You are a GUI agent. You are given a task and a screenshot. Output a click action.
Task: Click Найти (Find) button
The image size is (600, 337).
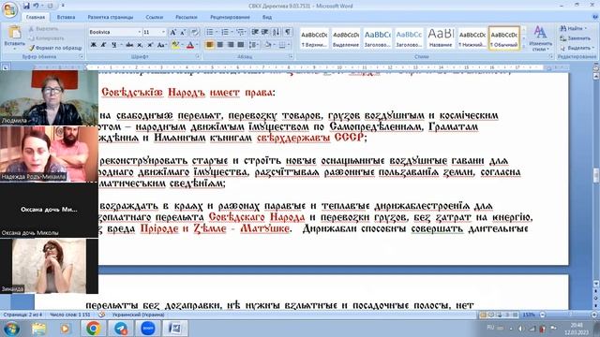coord(573,28)
